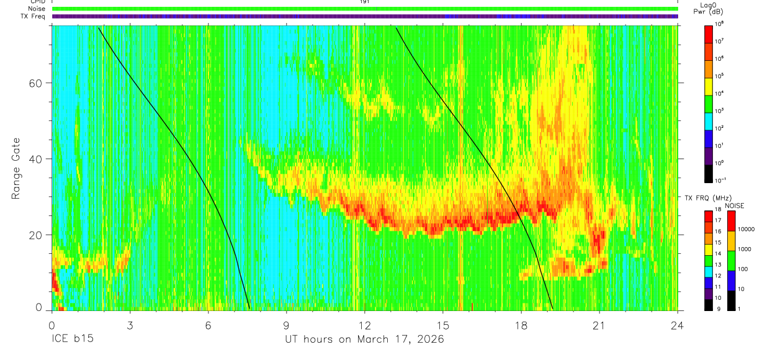Viewport: 762px width, 352px height.
Task: Click the red top segment of NOISE colorbar
Action: click(731, 221)
